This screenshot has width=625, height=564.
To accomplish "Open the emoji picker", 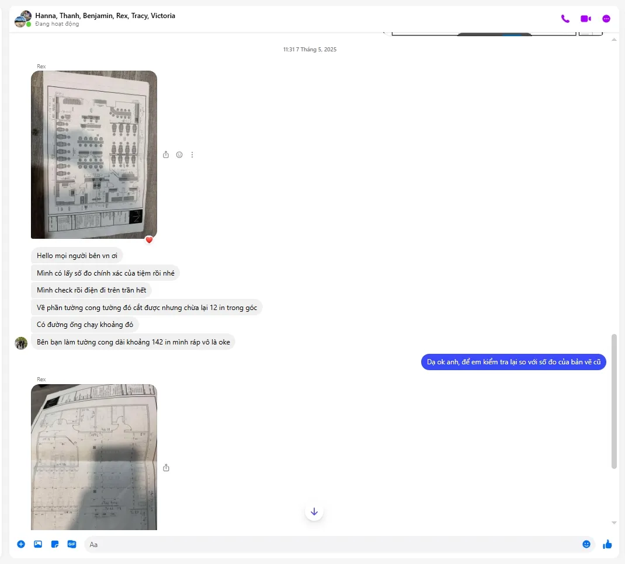I will pyautogui.click(x=586, y=544).
